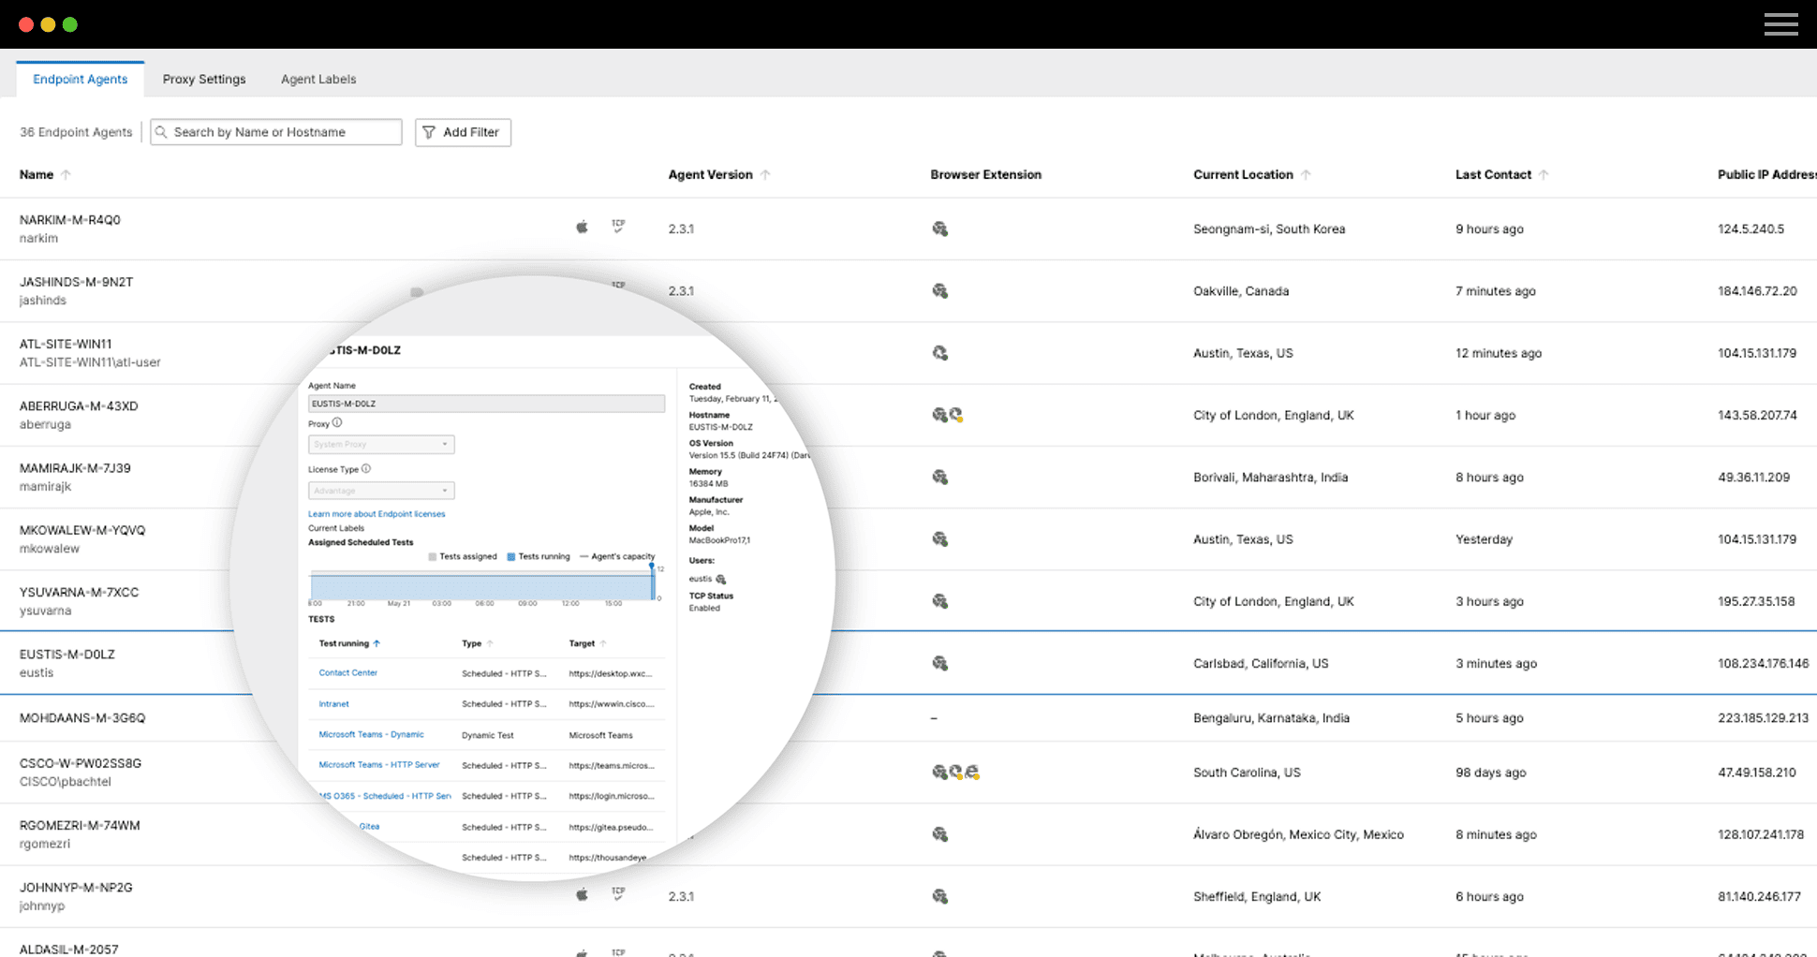Switch to the Proxy Settings tab
The width and height of the screenshot is (1817, 957).
click(204, 80)
